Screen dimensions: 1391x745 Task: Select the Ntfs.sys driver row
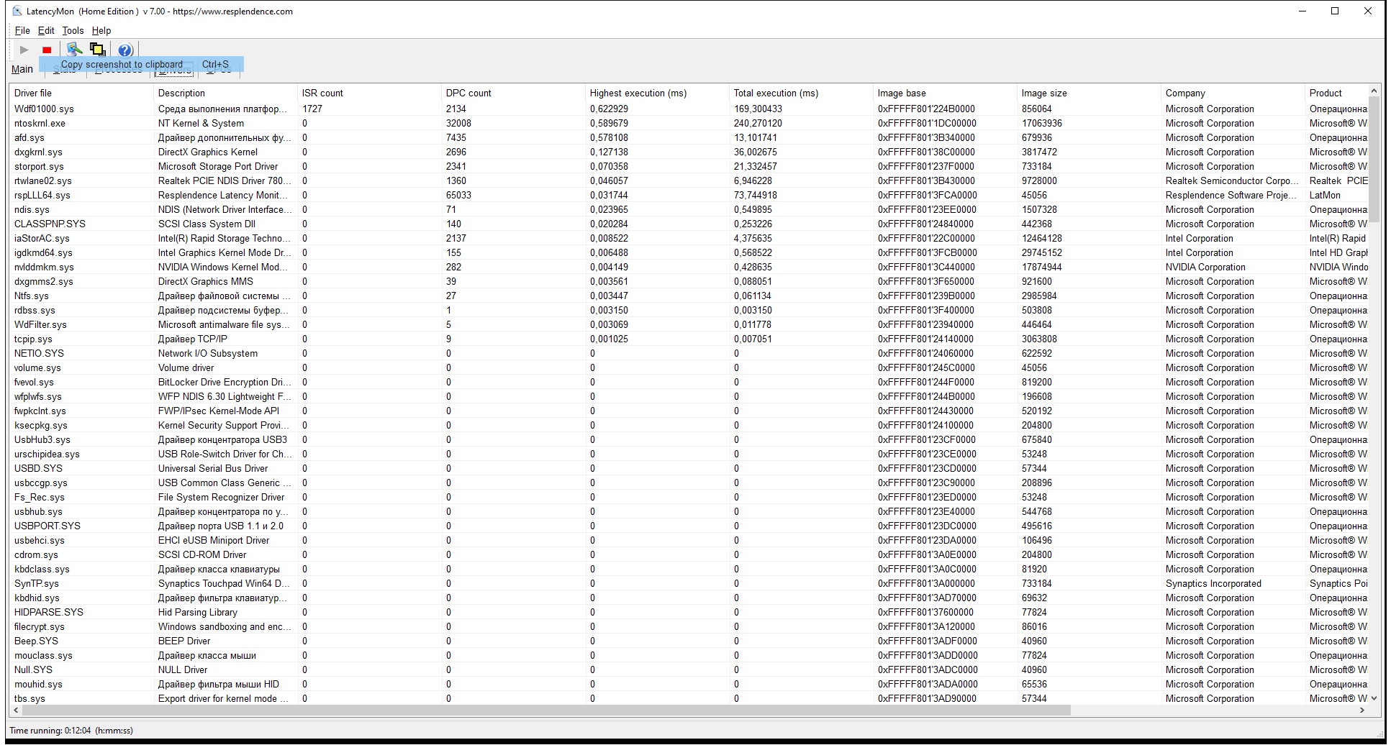[689, 296]
